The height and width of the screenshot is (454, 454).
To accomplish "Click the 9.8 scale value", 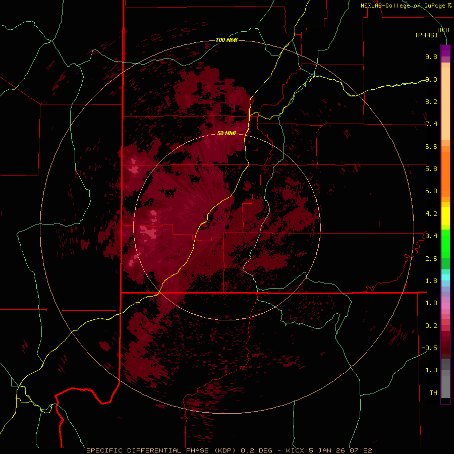I will (431, 56).
